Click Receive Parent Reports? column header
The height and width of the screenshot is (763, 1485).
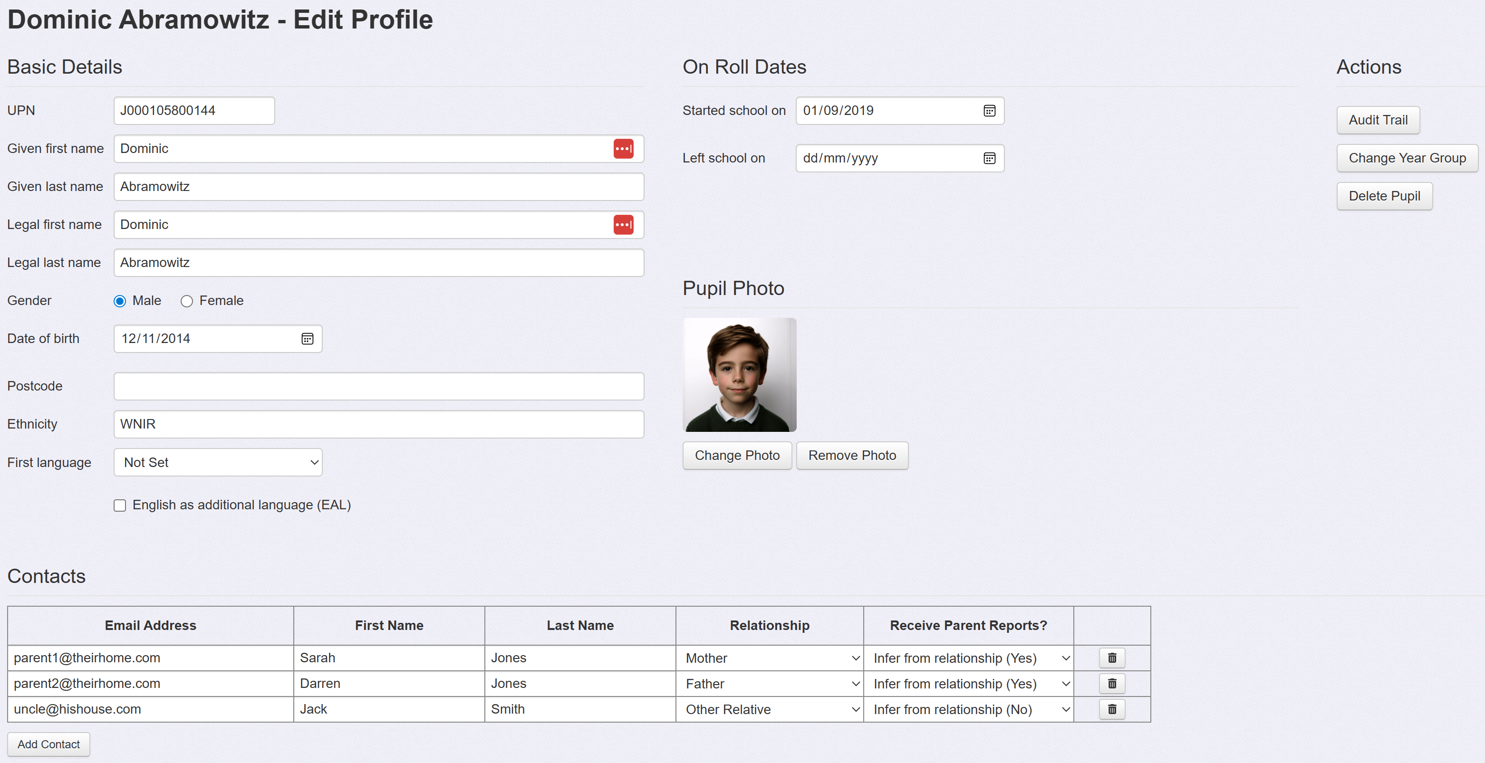click(968, 625)
